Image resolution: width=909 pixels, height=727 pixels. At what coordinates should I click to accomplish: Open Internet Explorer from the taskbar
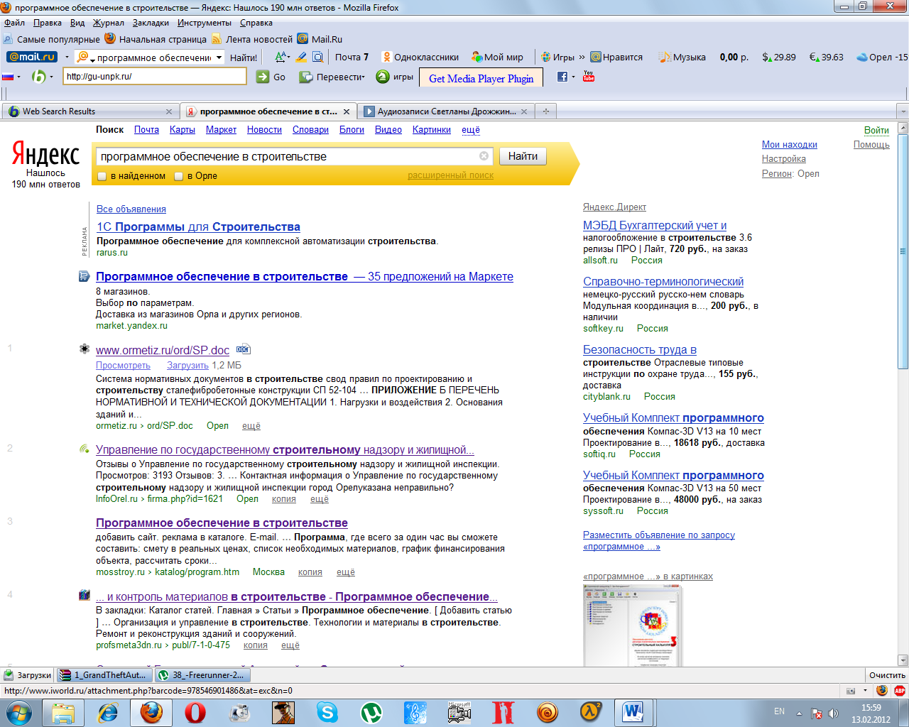pos(108,712)
